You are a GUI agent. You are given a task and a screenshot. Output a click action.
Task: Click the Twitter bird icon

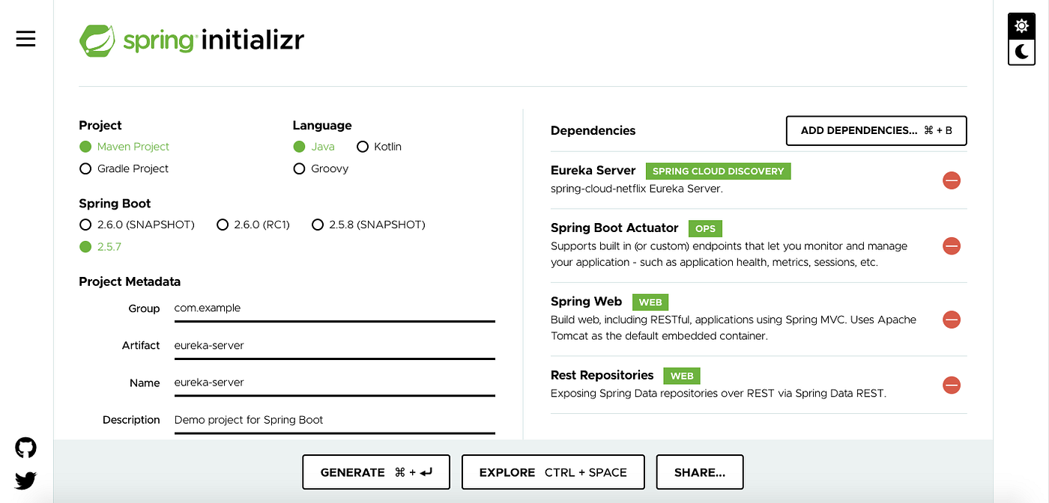coord(25,481)
